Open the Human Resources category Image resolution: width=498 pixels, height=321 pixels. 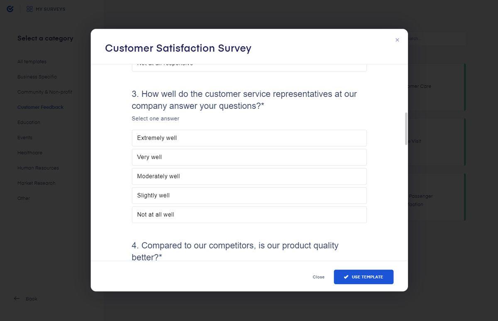(x=38, y=168)
